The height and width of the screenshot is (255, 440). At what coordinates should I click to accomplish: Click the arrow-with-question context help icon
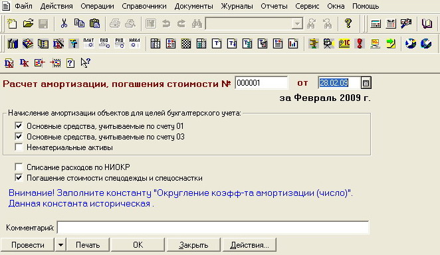coord(85,63)
